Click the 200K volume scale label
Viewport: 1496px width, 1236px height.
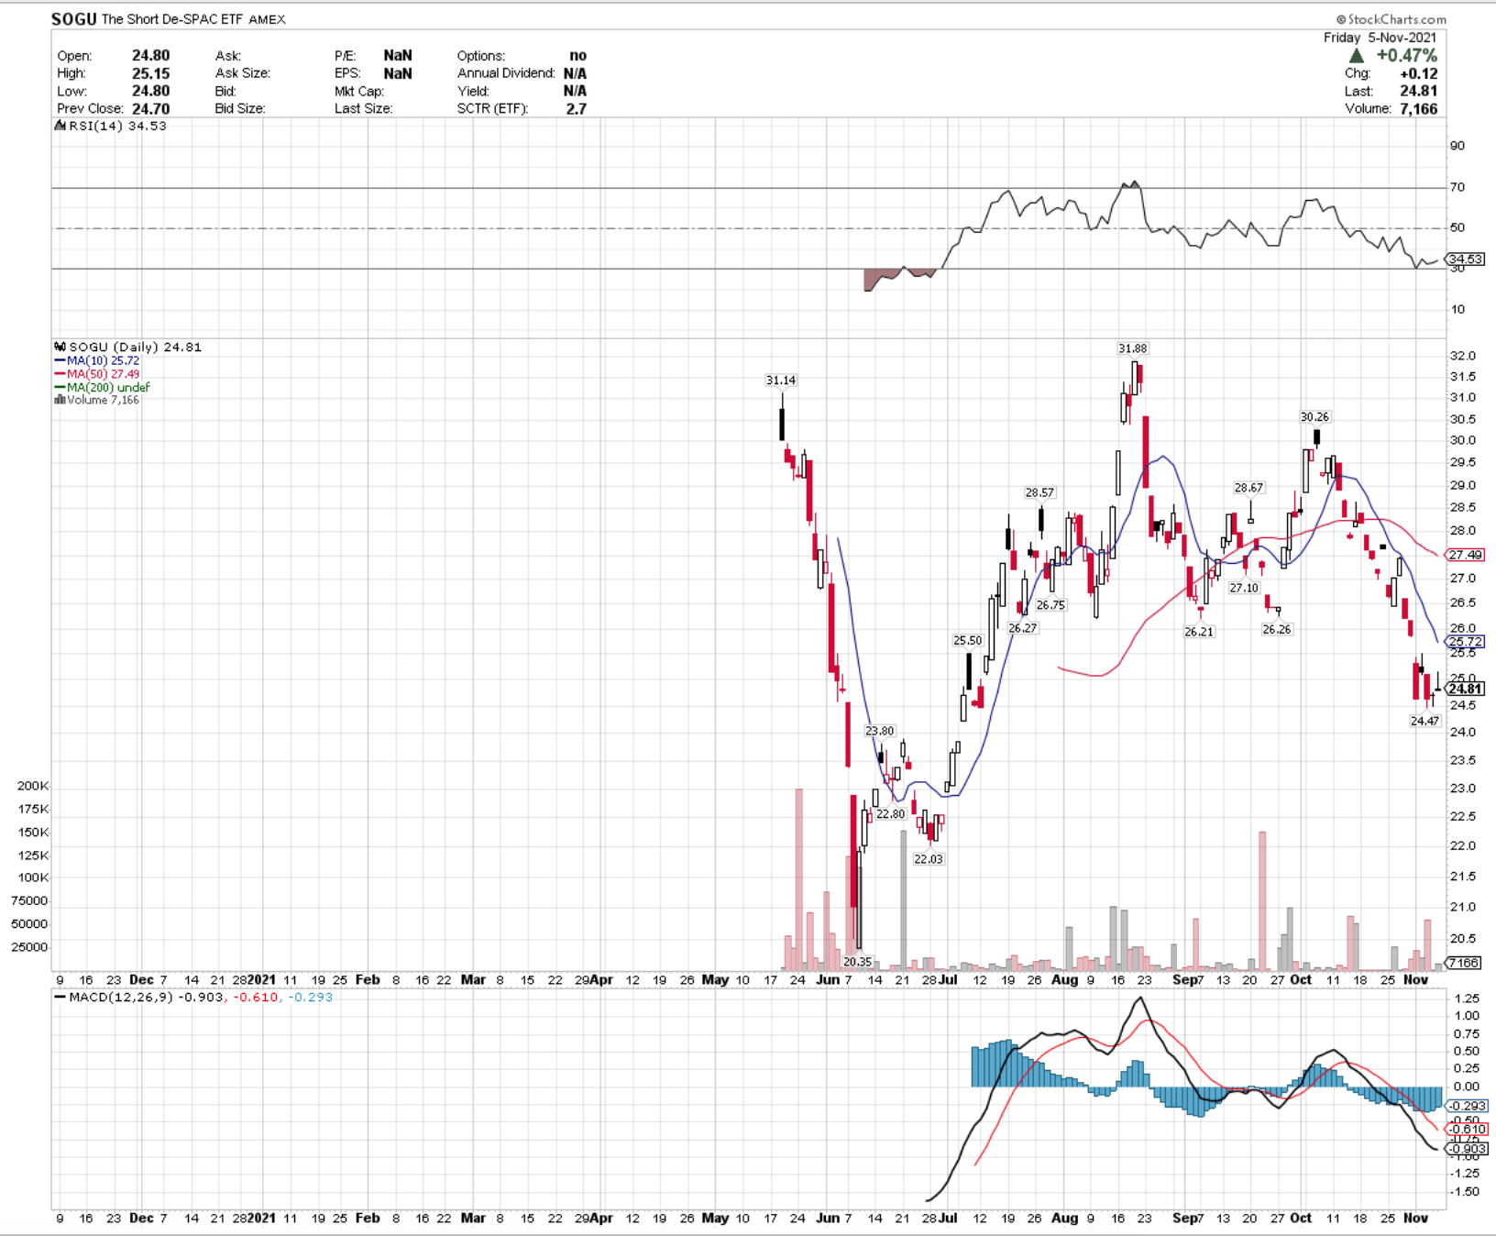coord(33,786)
